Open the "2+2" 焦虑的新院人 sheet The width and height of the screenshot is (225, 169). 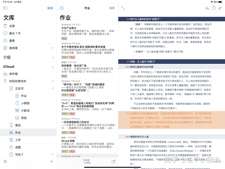tap(88, 107)
